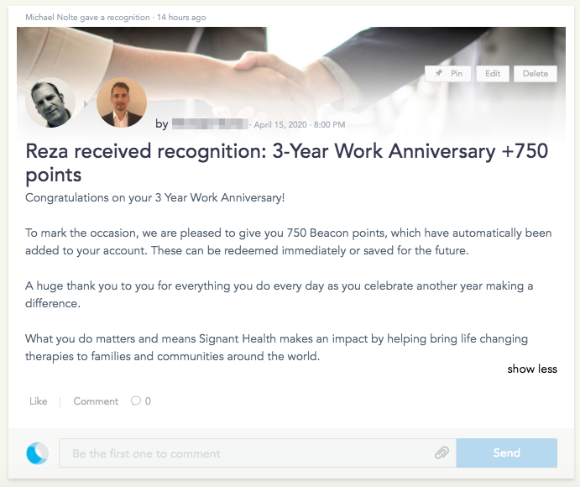Screen dimensions: 580x487
Task: Click the pushpin icon in Pin button
Action: pyautogui.click(x=438, y=73)
